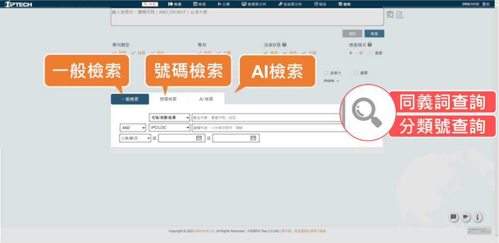Screen dimensions: 499x243
Task: Click the document search icon beside query box
Action: [x=400, y=15]
